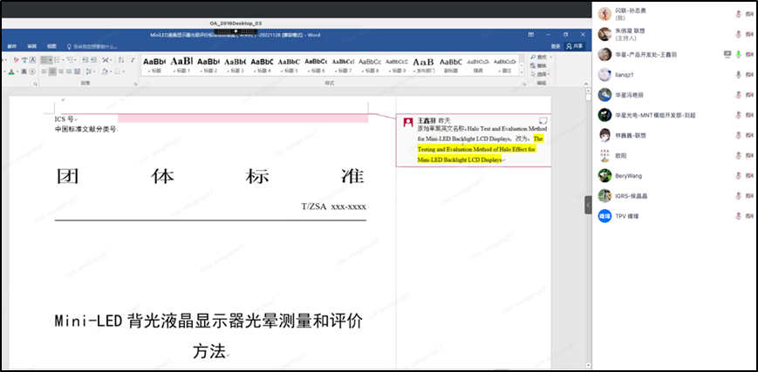Click the character border A icon
Screen dimensions: 758x372
click(32, 60)
